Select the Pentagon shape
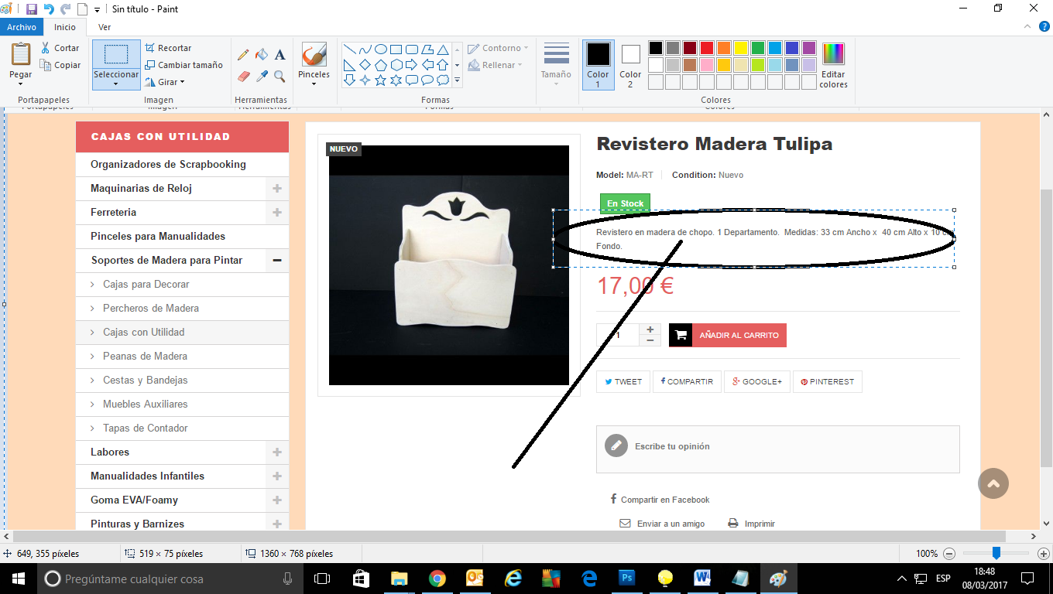 [x=380, y=64]
